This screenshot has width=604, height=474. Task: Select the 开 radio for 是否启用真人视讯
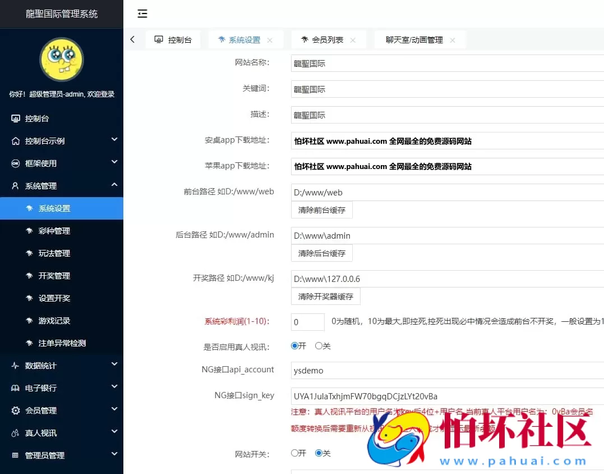click(294, 345)
